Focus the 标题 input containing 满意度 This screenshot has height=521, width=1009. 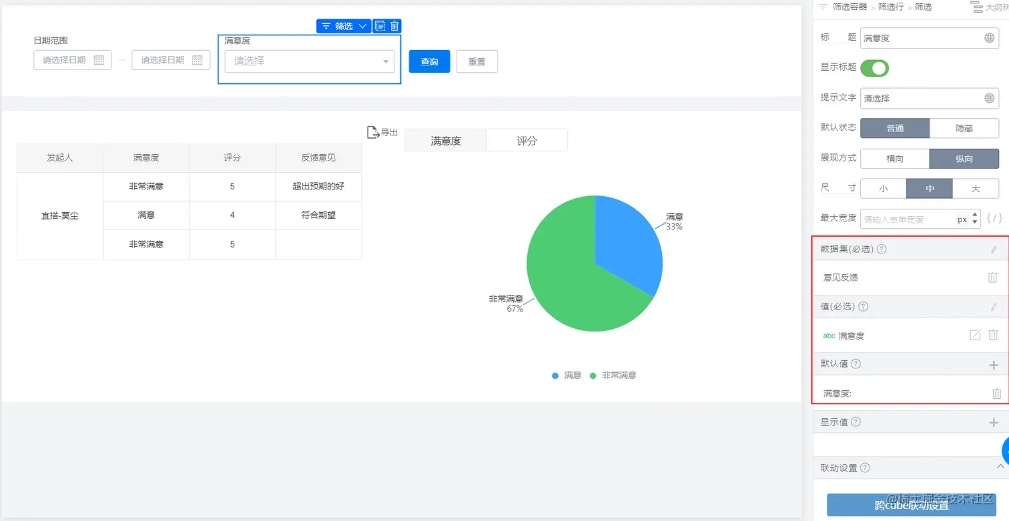929,38
